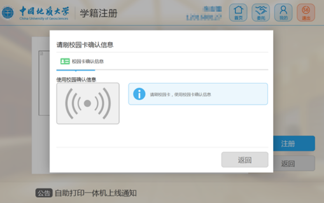The height and width of the screenshot is (203, 324).
Task: Open 我的 profile icon
Action: (x=283, y=12)
